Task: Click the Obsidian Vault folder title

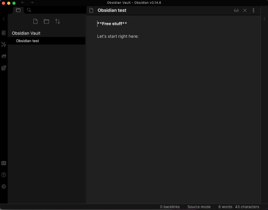Action: point(26,33)
